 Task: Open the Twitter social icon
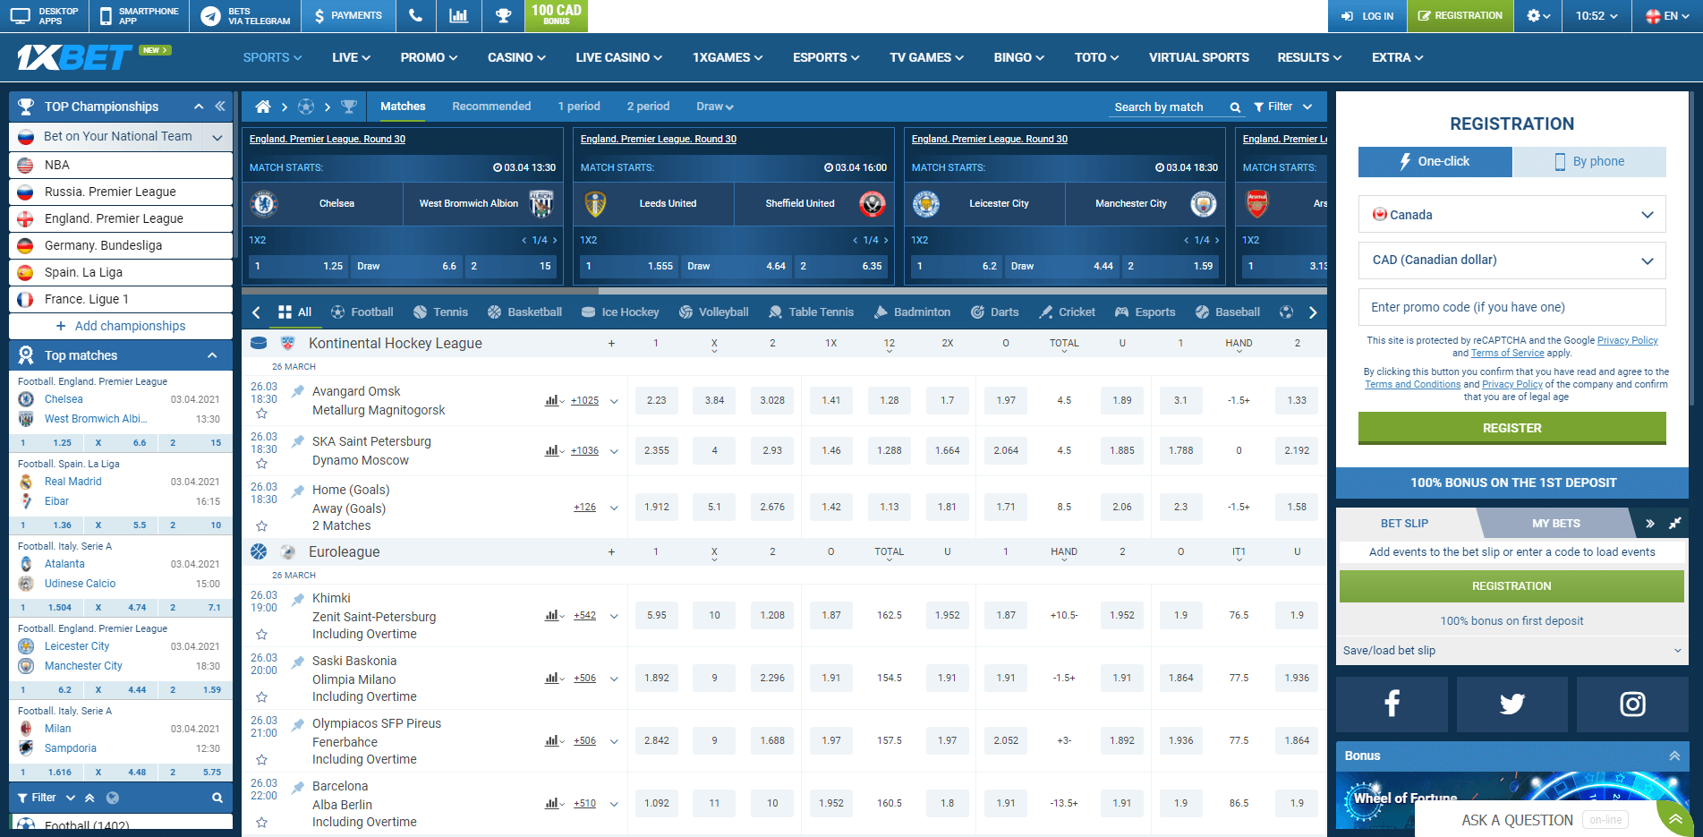1511,705
